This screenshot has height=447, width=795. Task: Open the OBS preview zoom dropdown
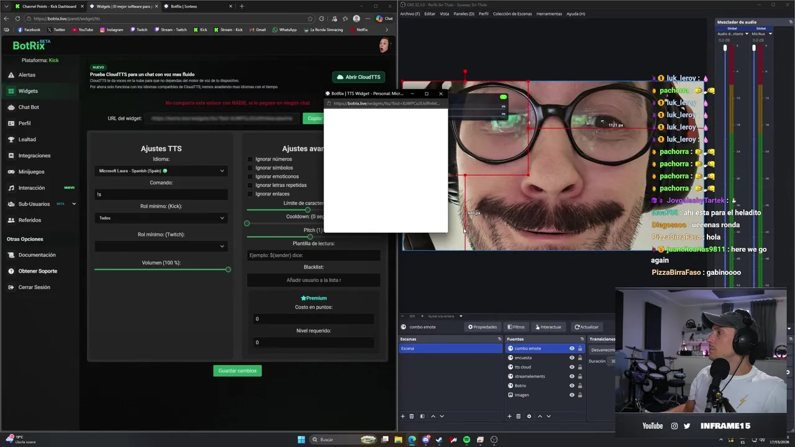click(460, 316)
